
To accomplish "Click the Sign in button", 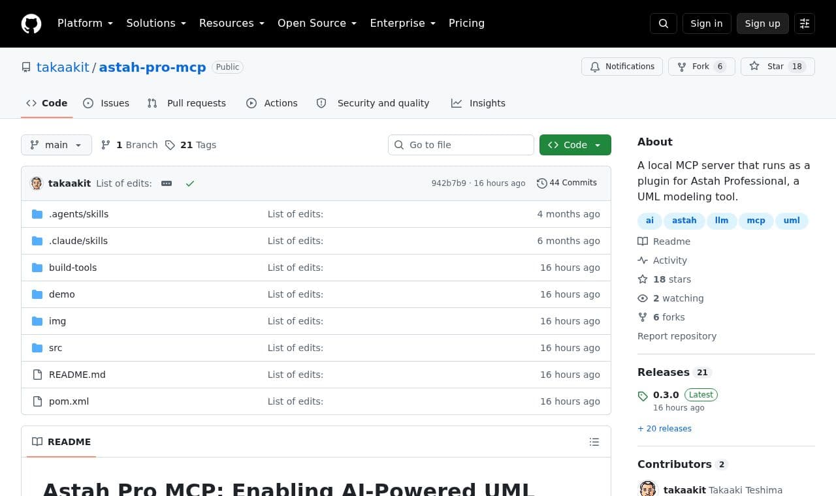I will (x=707, y=23).
